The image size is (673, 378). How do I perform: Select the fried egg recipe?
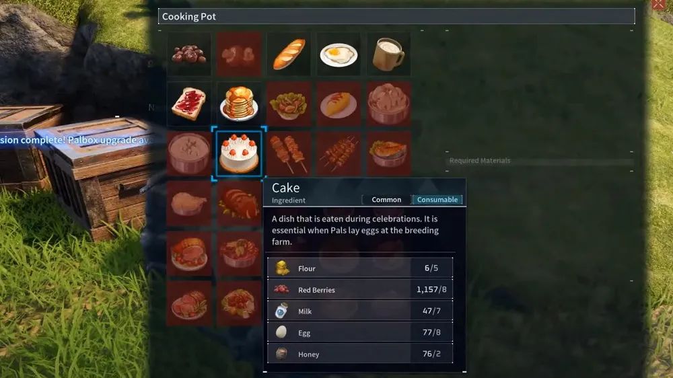(339, 54)
